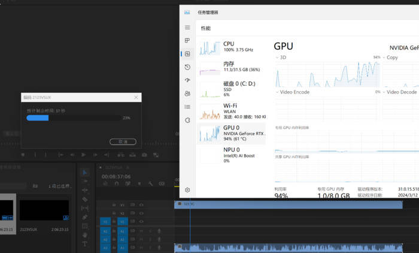The image size is (419, 253).
Task: Open Services page in Task Manager sidebar
Action: click(187, 121)
